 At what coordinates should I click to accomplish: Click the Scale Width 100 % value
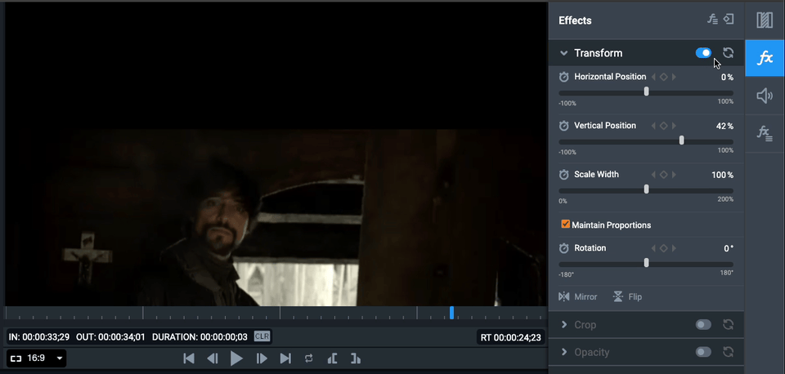(722, 175)
